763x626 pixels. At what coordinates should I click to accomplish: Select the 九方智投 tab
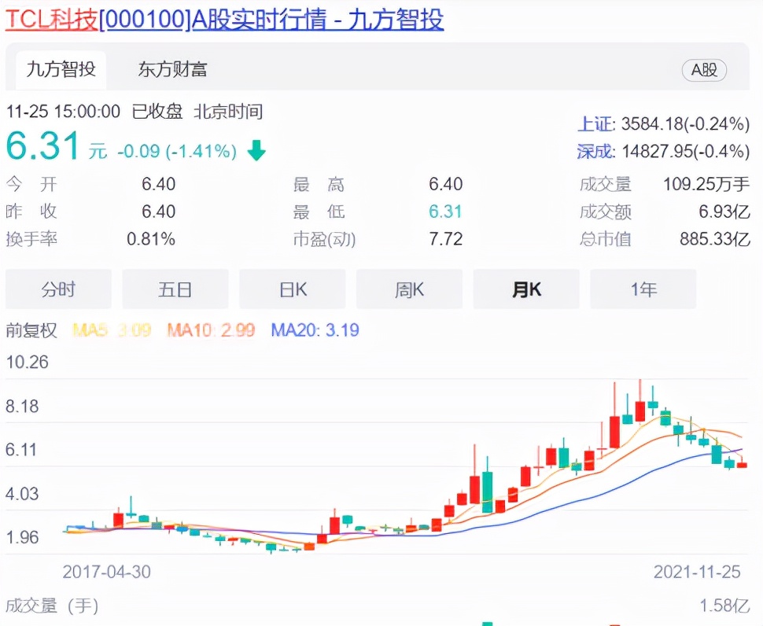tap(61, 69)
